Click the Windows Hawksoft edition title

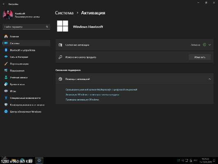(88, 27)
